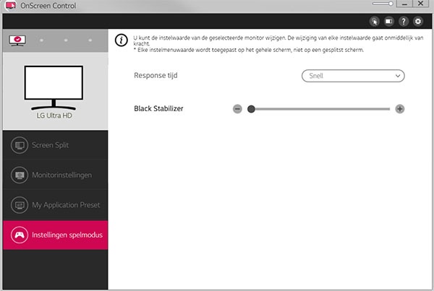Click the My Application Preset icon
This screenshot has width=434, height=291.
(20, 205)
